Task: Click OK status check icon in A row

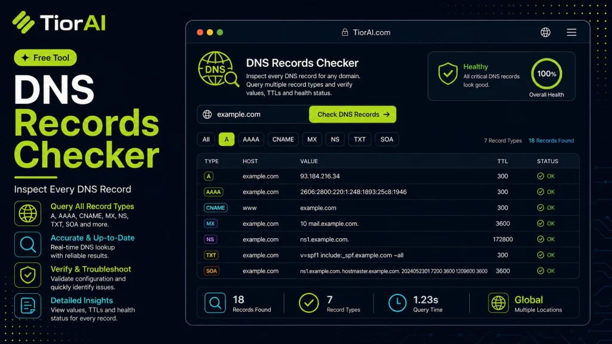Action: (x=540, y=176)
